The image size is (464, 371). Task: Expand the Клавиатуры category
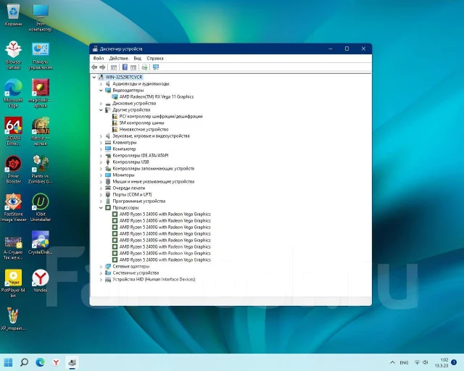click(101, 143)
